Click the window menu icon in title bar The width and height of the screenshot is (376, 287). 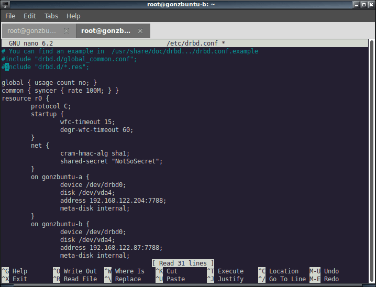point(5,4)
